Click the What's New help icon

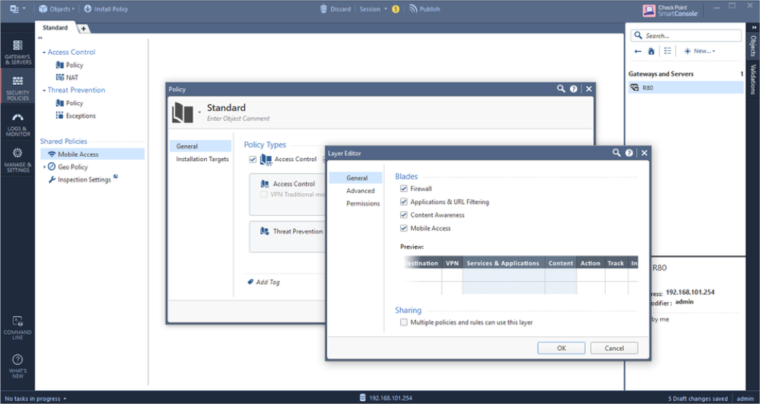17,364
